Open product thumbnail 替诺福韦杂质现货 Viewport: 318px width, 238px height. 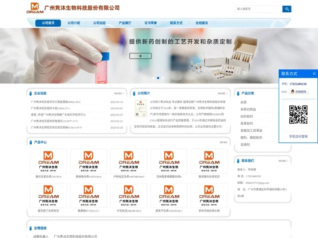click(x=209, y=161)
